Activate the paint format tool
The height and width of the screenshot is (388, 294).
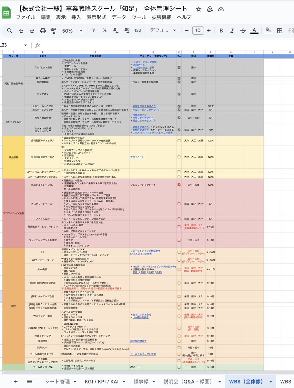[54, 31]
